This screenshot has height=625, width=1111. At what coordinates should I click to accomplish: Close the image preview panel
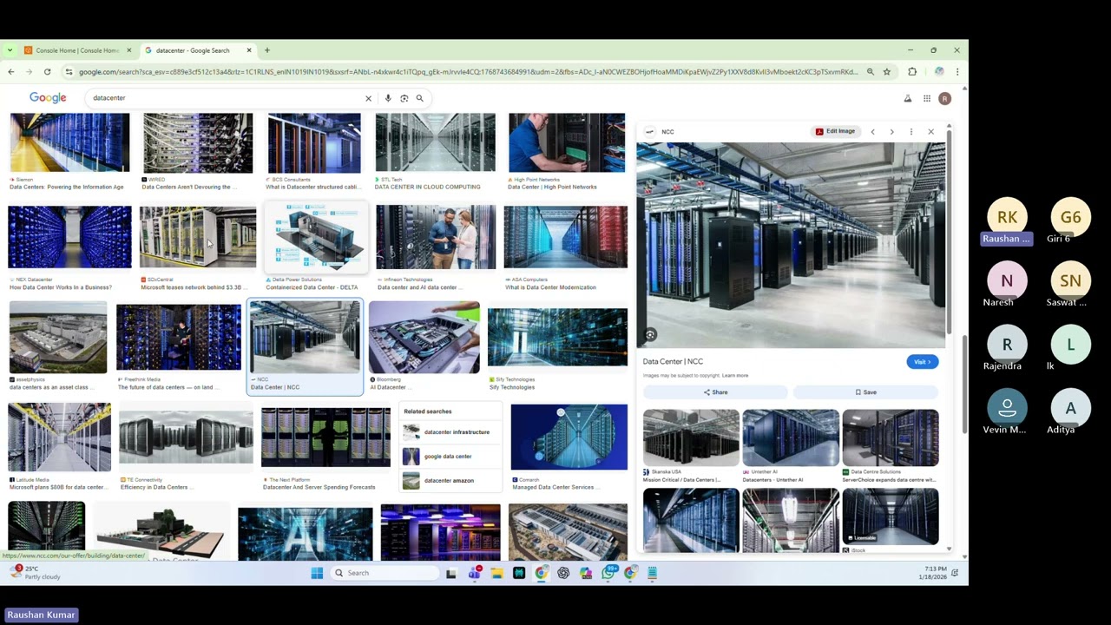(x=930, y=132)
